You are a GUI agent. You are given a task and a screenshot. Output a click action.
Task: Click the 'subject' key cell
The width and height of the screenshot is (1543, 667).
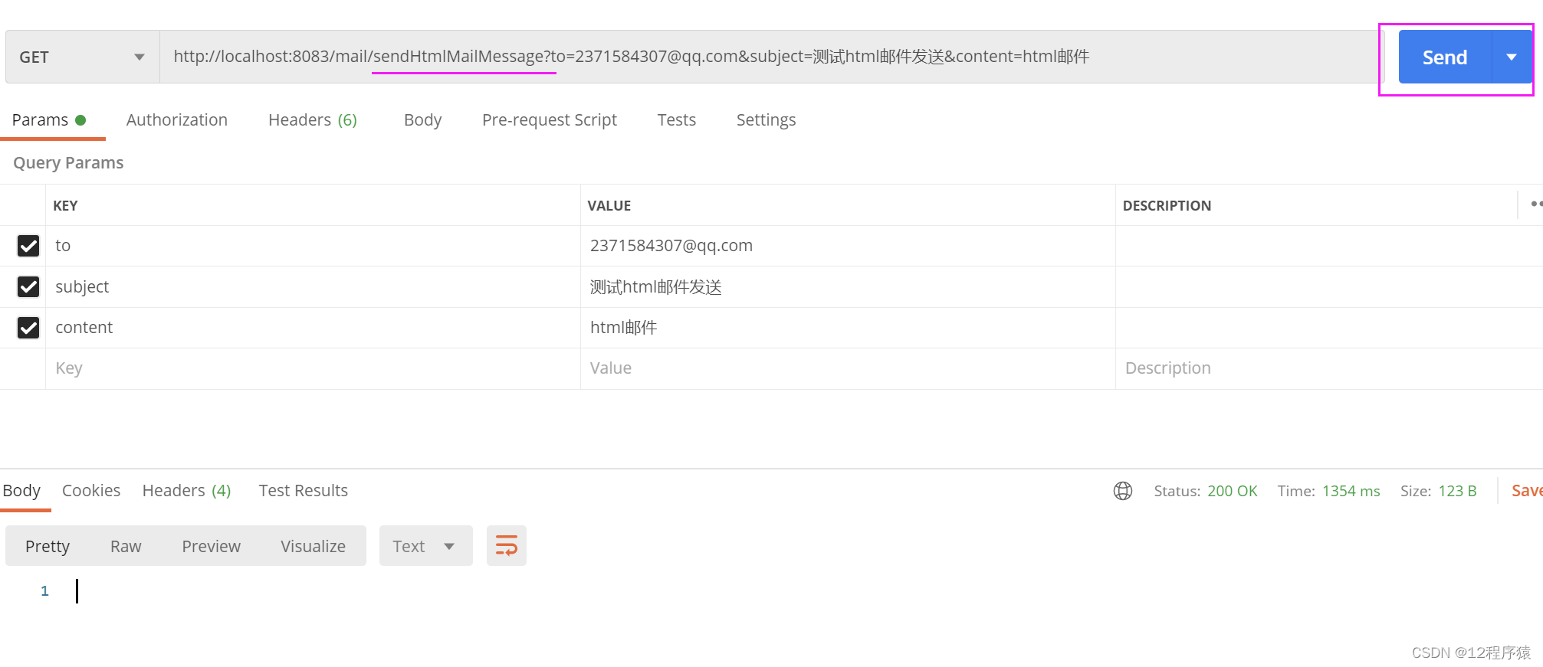coord(313,286)
